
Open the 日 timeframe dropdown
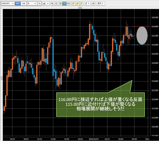(x=32, y=4)
